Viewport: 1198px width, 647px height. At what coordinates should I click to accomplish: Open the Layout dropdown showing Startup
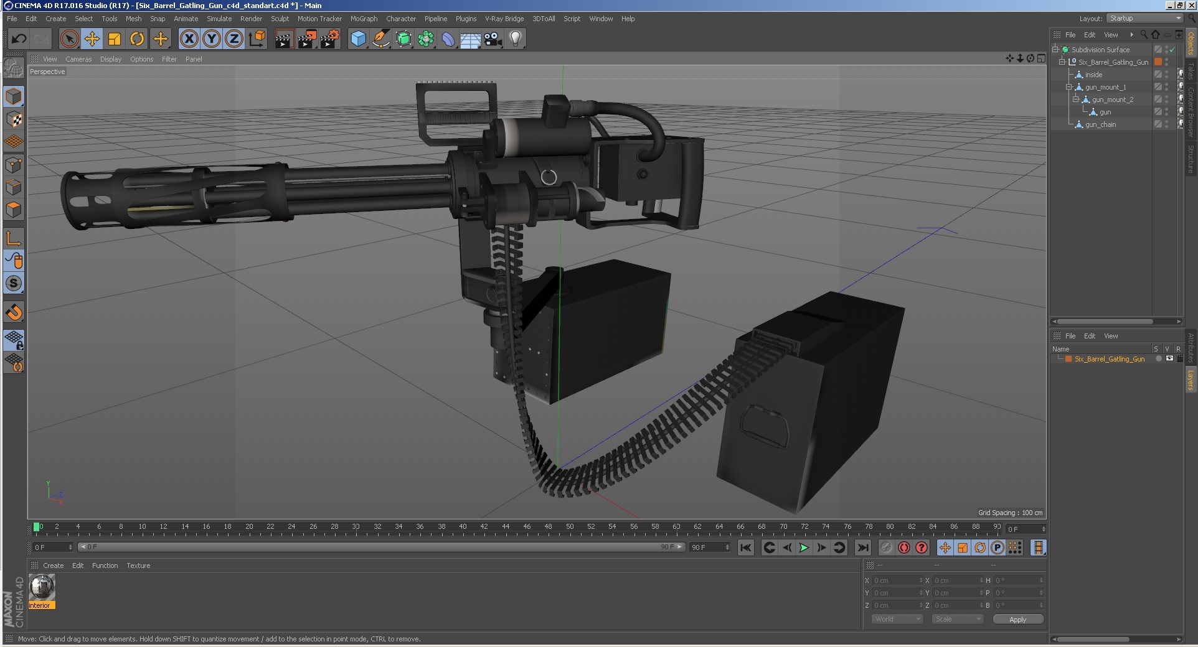pyautogui.click(x=1143, y=18)
